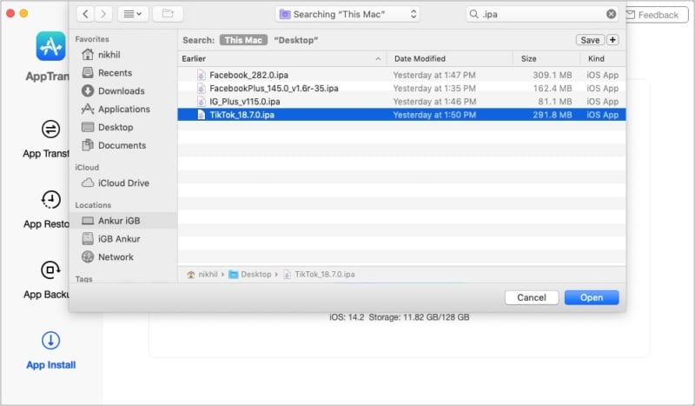Select App Backup in AppTrans sidebar
695x406 pixels.
[x=47, y=281]
